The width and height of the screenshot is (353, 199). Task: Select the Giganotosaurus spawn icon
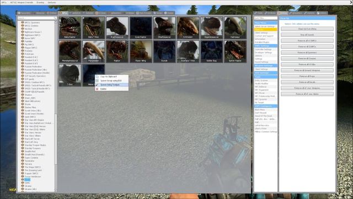[212, 28]
